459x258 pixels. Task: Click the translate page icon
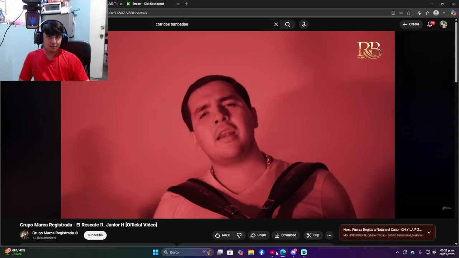coord(401,13)
